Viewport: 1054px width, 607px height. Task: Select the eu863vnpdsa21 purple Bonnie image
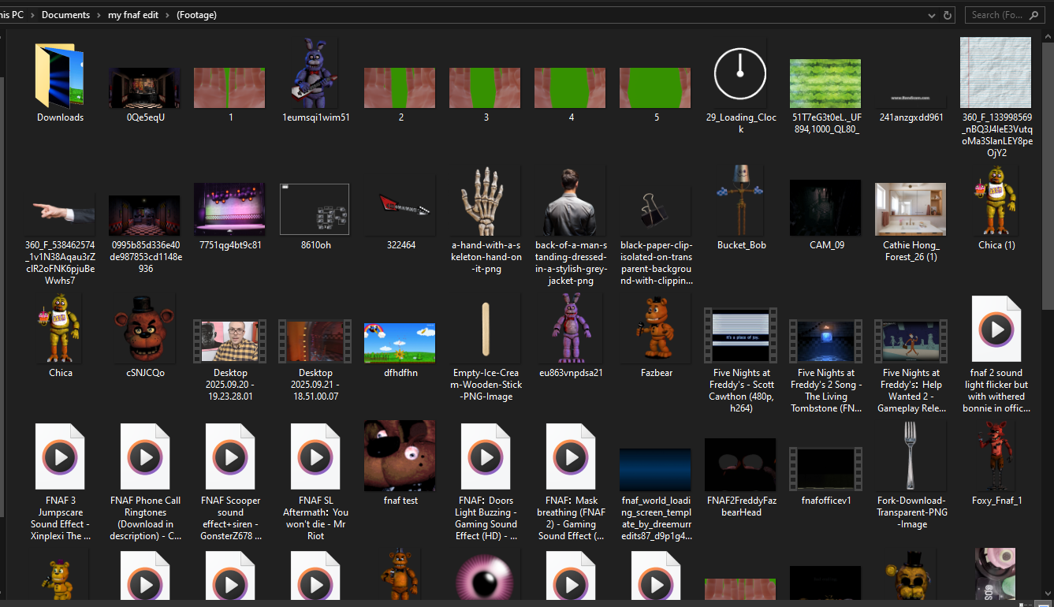point(571,328)
